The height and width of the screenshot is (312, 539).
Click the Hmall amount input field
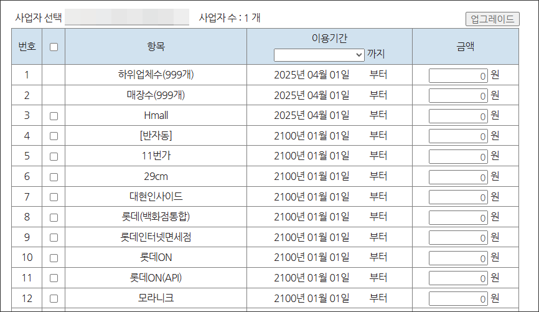458,116
